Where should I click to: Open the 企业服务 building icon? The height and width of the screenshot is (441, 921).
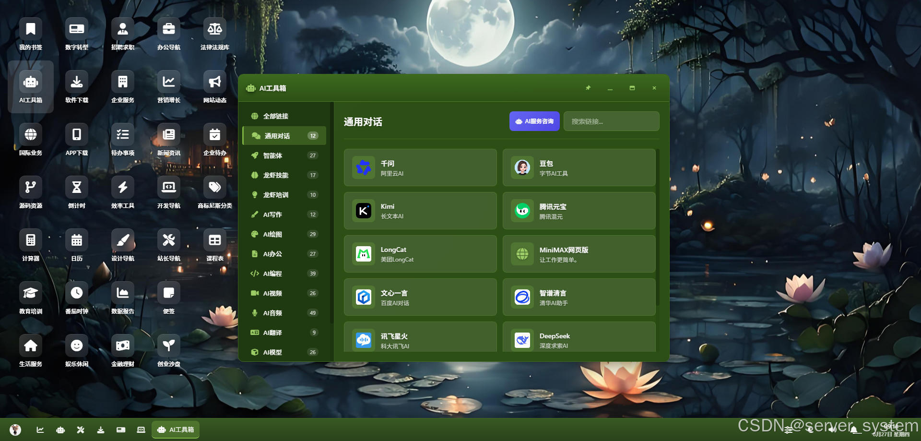(123, 87)
